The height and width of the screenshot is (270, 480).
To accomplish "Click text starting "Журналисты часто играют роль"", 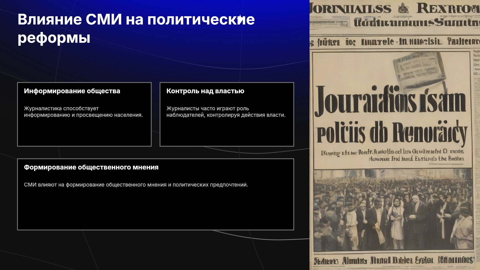I will (226, 112).
